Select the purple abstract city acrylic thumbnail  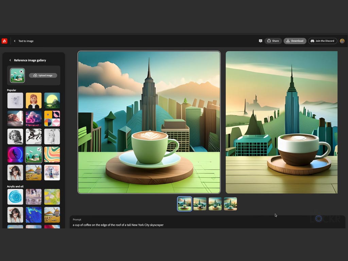click(34, 197)
